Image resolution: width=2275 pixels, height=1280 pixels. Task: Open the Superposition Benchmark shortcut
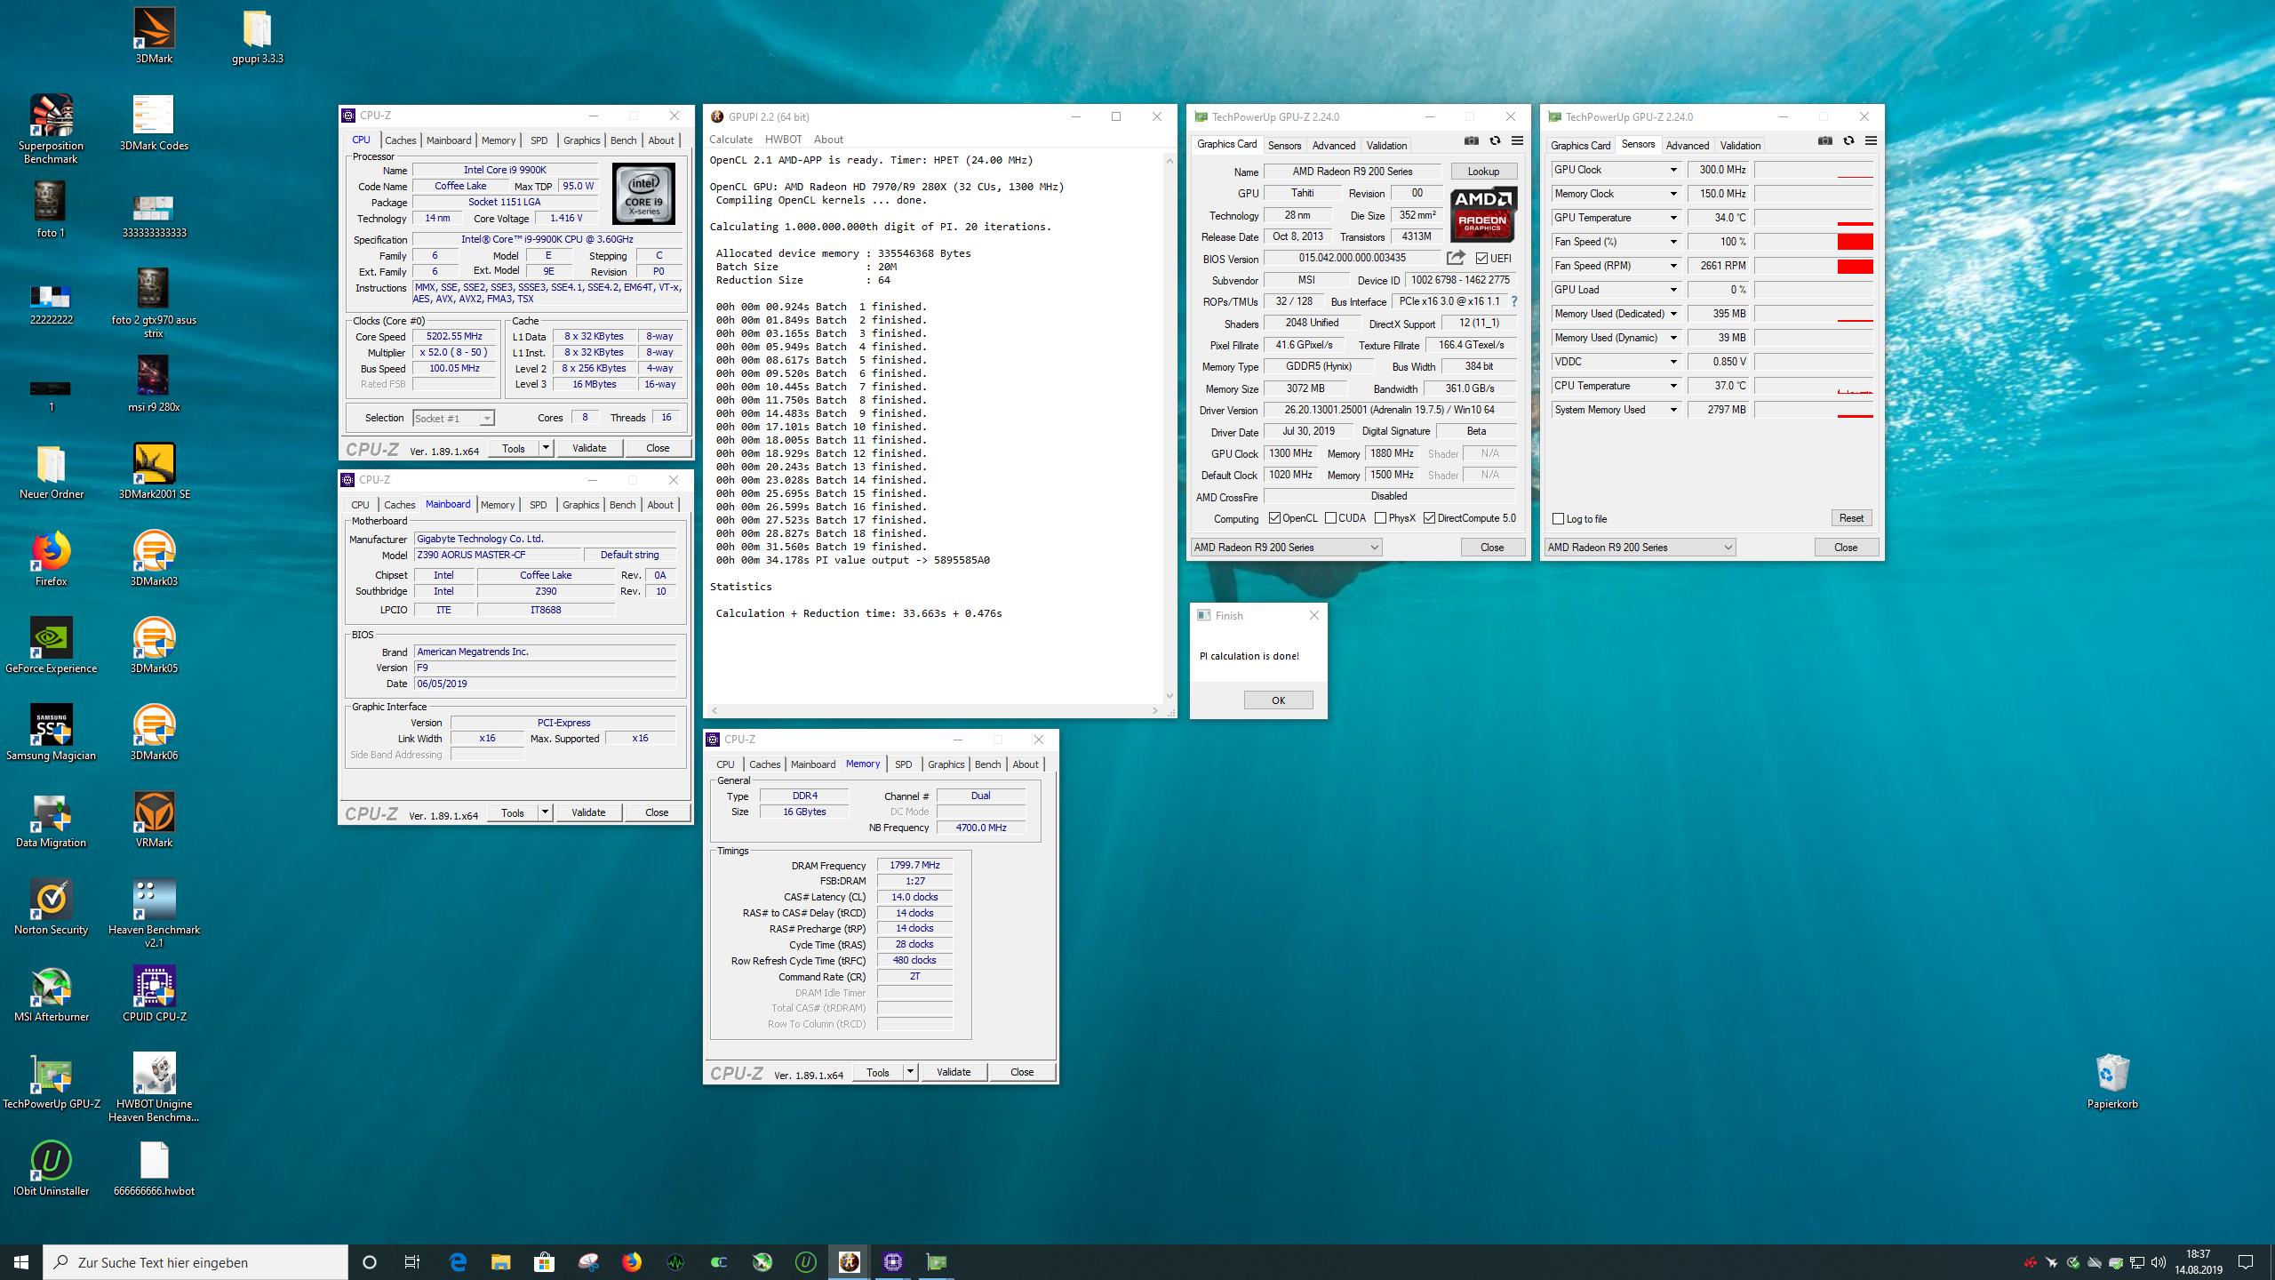coord(51,130)
